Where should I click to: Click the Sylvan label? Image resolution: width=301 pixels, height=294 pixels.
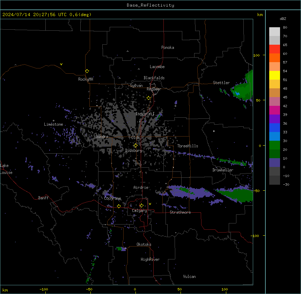136,86
